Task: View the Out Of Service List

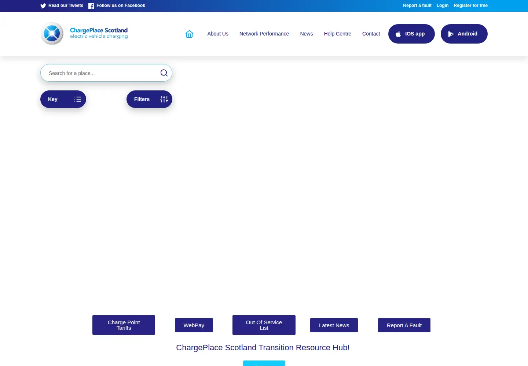Action: click(x=264, y=325)
